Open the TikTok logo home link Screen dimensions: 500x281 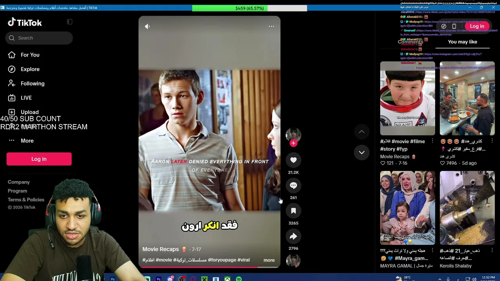point(25,23)
